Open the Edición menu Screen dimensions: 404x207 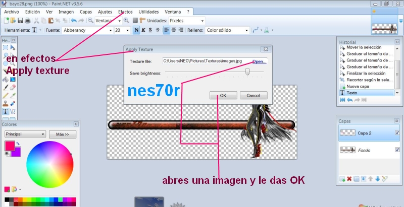pyautogui.click(x=32, y=12)
